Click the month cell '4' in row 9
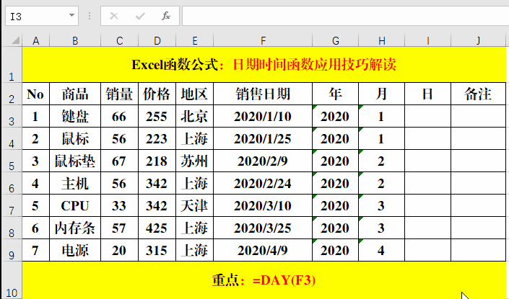The width and height of the screenshot is (509, 299). 382,250
